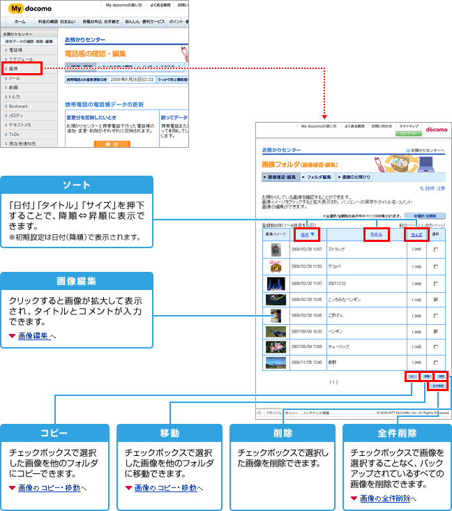Image resolution: width=452 pixels, height=511 pixels.
Task: Click the red docomo brand logo
Action: tap(438, 130)
